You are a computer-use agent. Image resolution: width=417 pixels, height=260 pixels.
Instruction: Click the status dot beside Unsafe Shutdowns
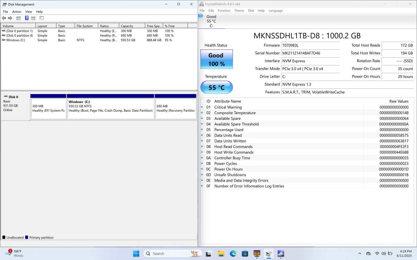pos(202,174)
